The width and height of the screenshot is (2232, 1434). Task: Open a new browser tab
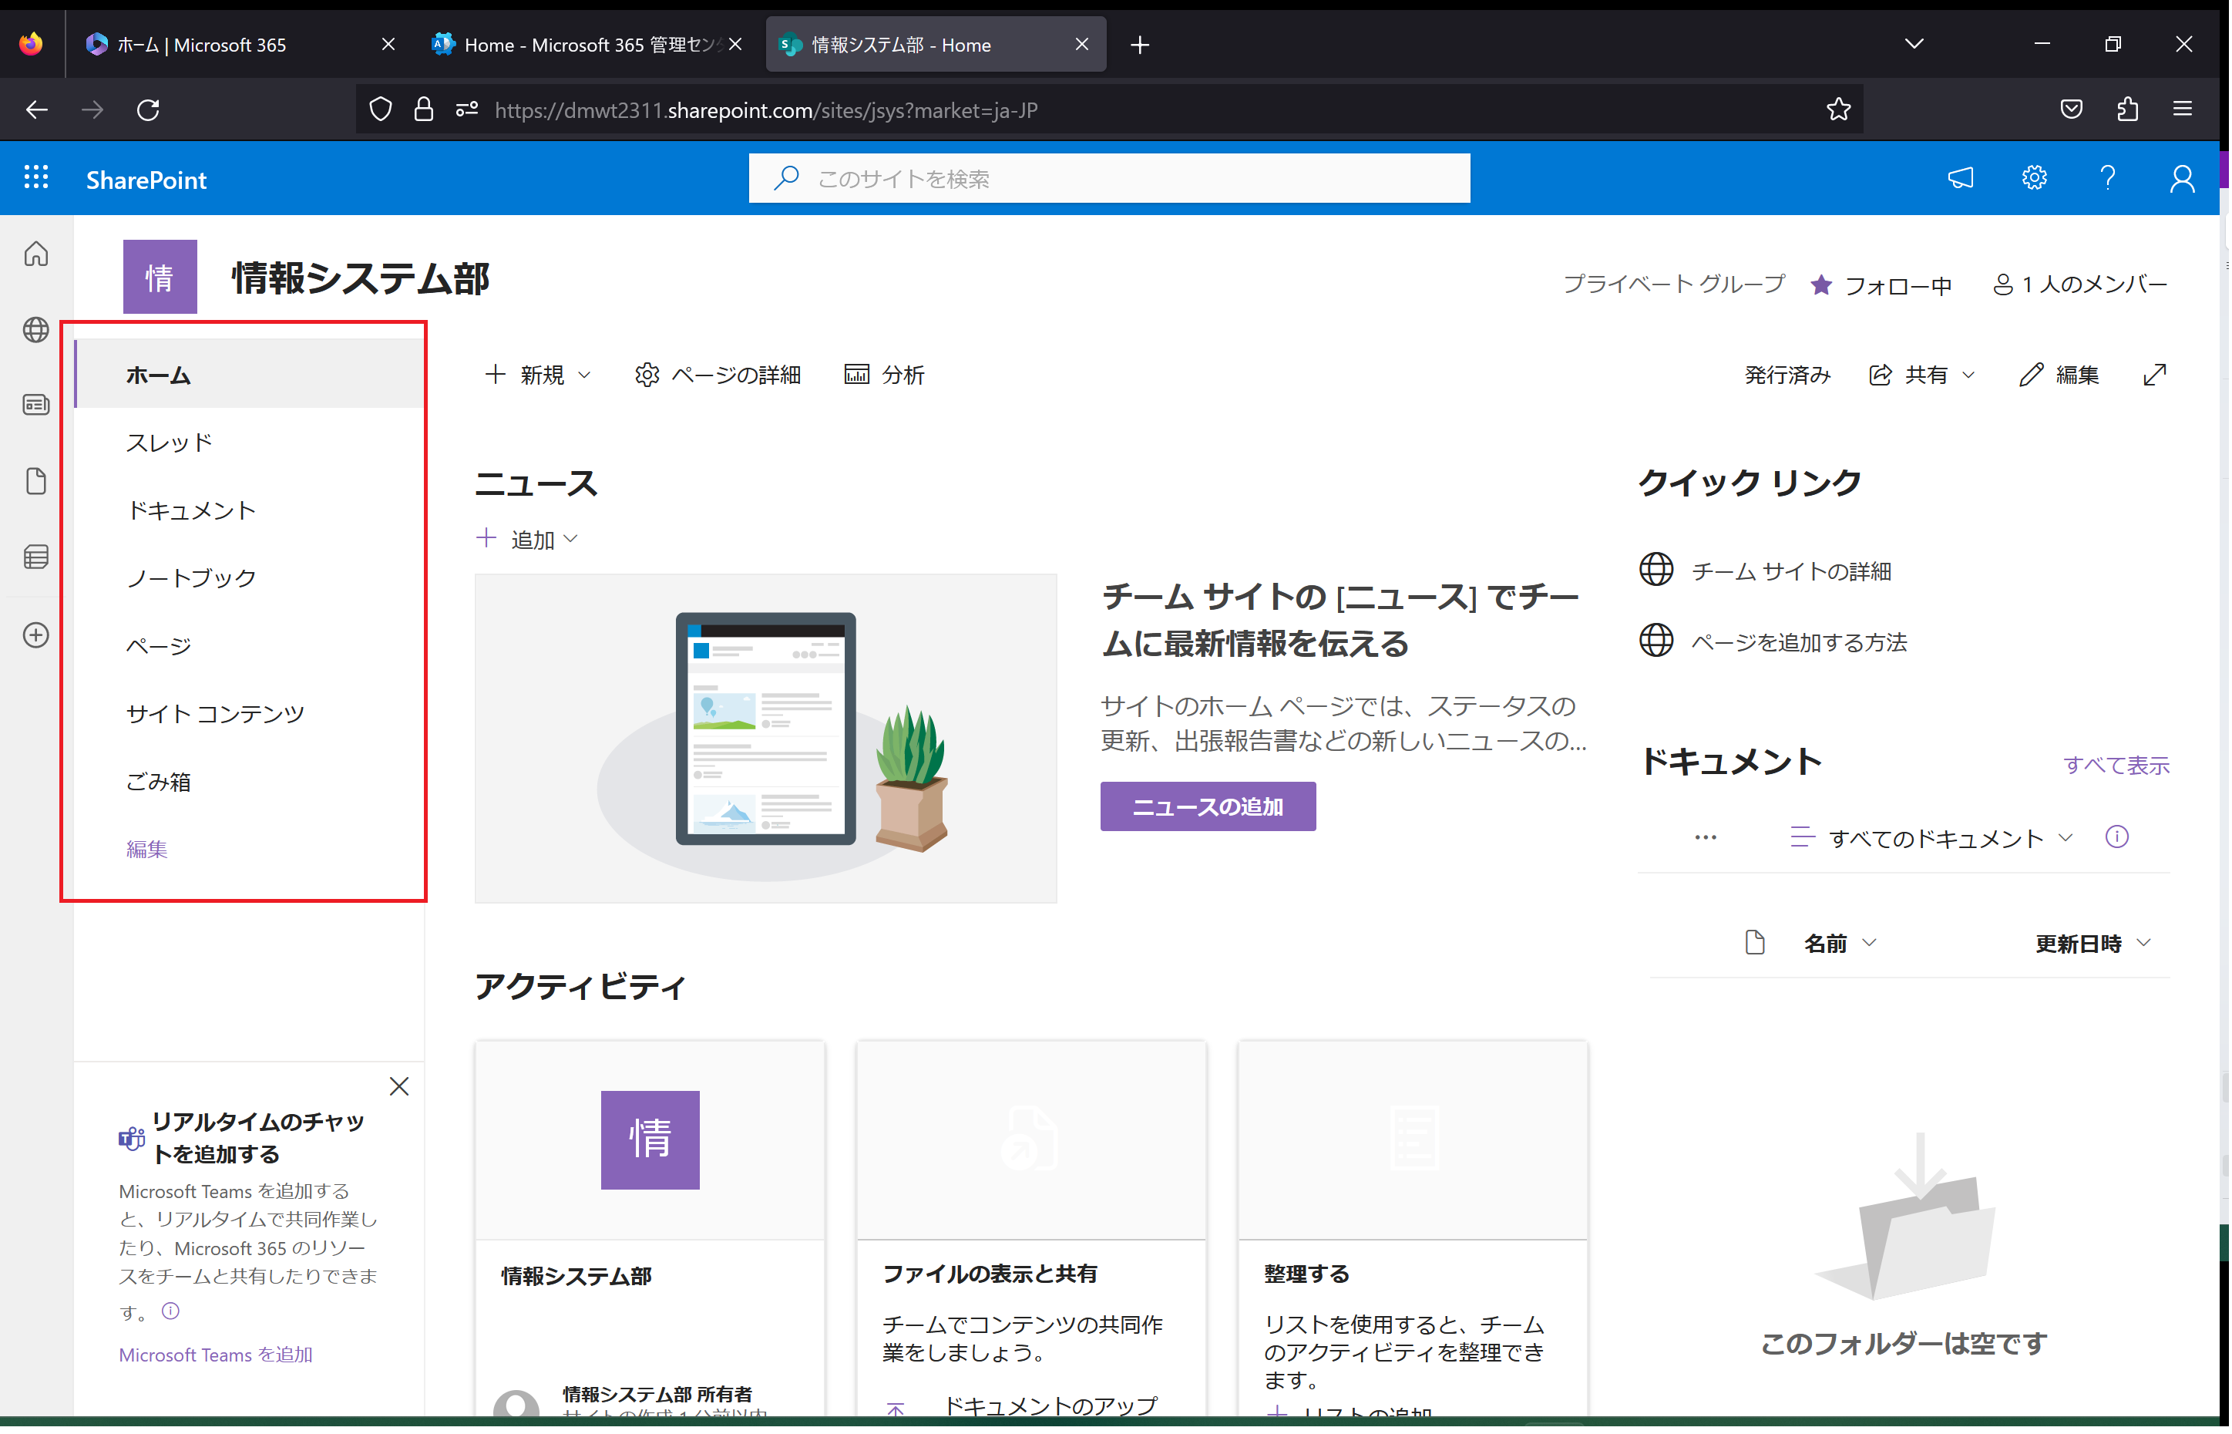point(1139,44)
